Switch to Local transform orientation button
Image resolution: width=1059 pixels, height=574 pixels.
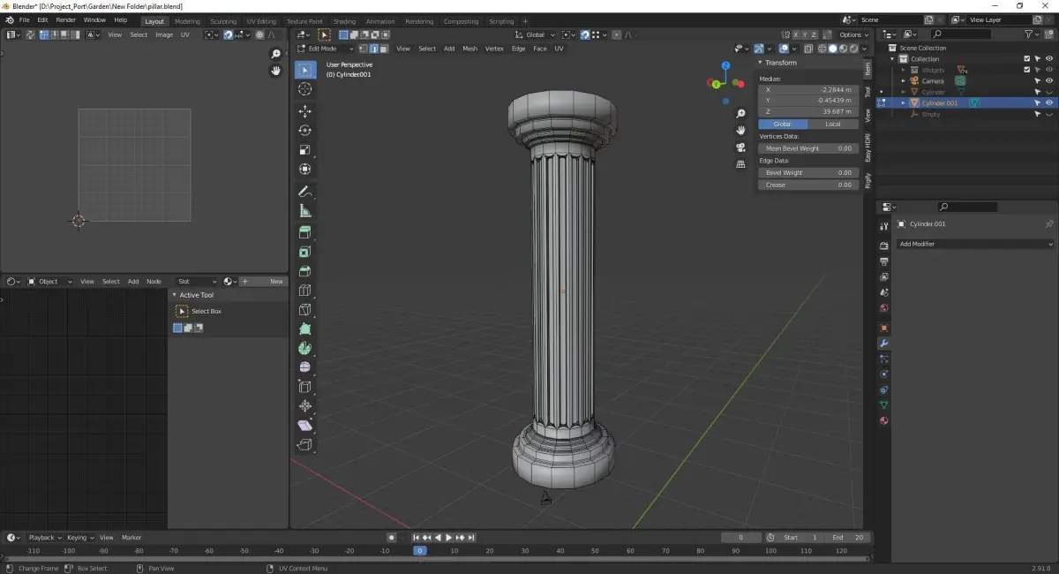tap(833, 124)
